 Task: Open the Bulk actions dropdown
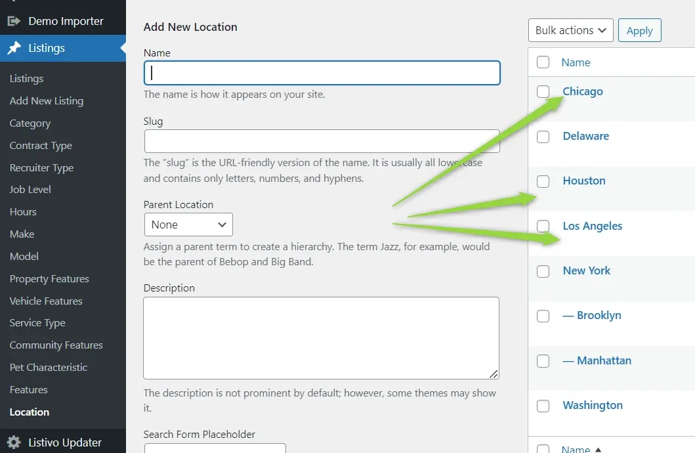[x=570, y=30]
